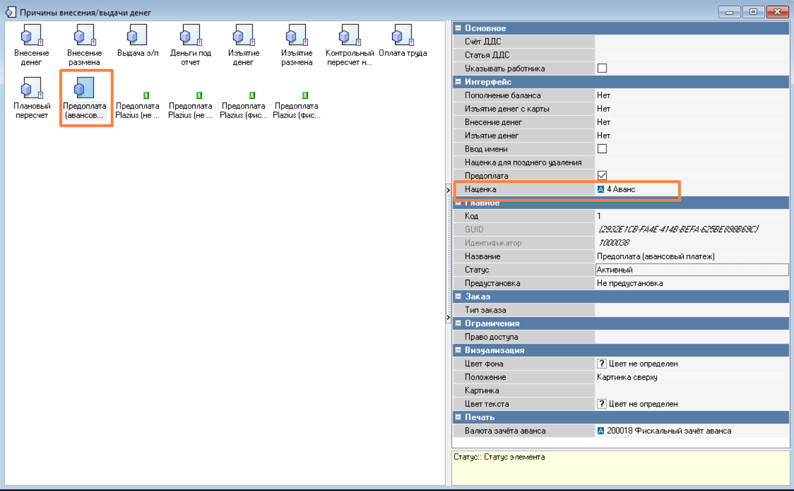Image resolution: width=794 pixels, height=491 pixels.
Task: Toggle the Ввод имени checkbox
Action: click(x=602, y=149)
